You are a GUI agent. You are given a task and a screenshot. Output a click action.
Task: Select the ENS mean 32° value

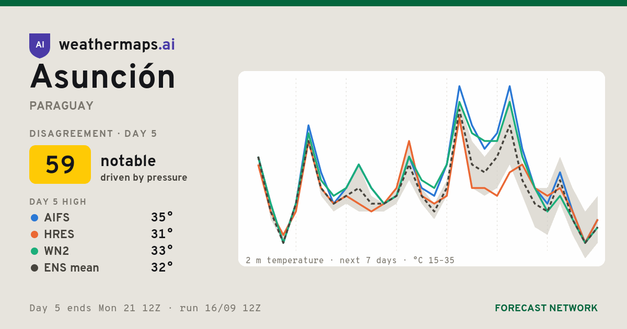(162, 267)
